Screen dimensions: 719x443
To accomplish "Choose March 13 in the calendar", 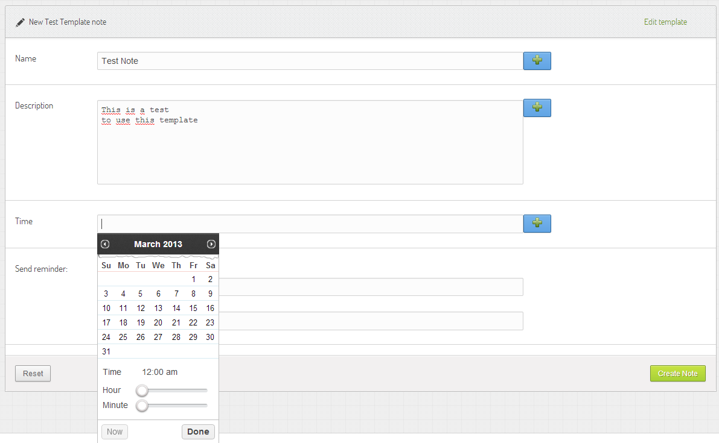I will click(x=158, y=308).
